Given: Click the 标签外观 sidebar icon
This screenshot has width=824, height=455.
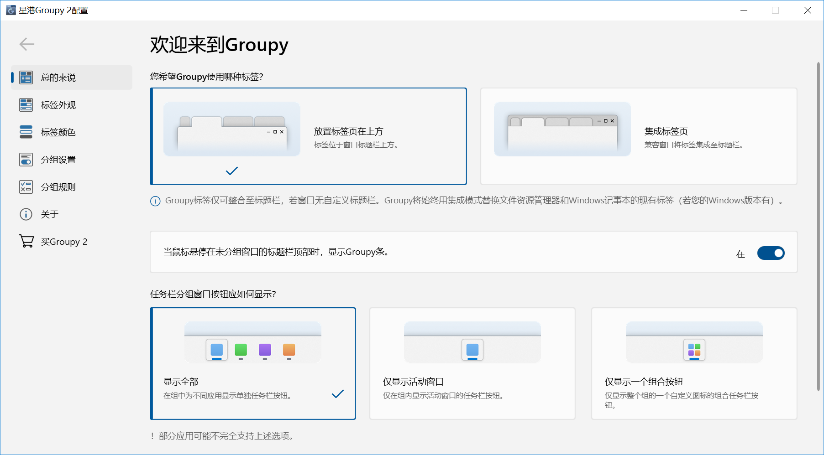Looking at the screenshot, I should [26, 105].
